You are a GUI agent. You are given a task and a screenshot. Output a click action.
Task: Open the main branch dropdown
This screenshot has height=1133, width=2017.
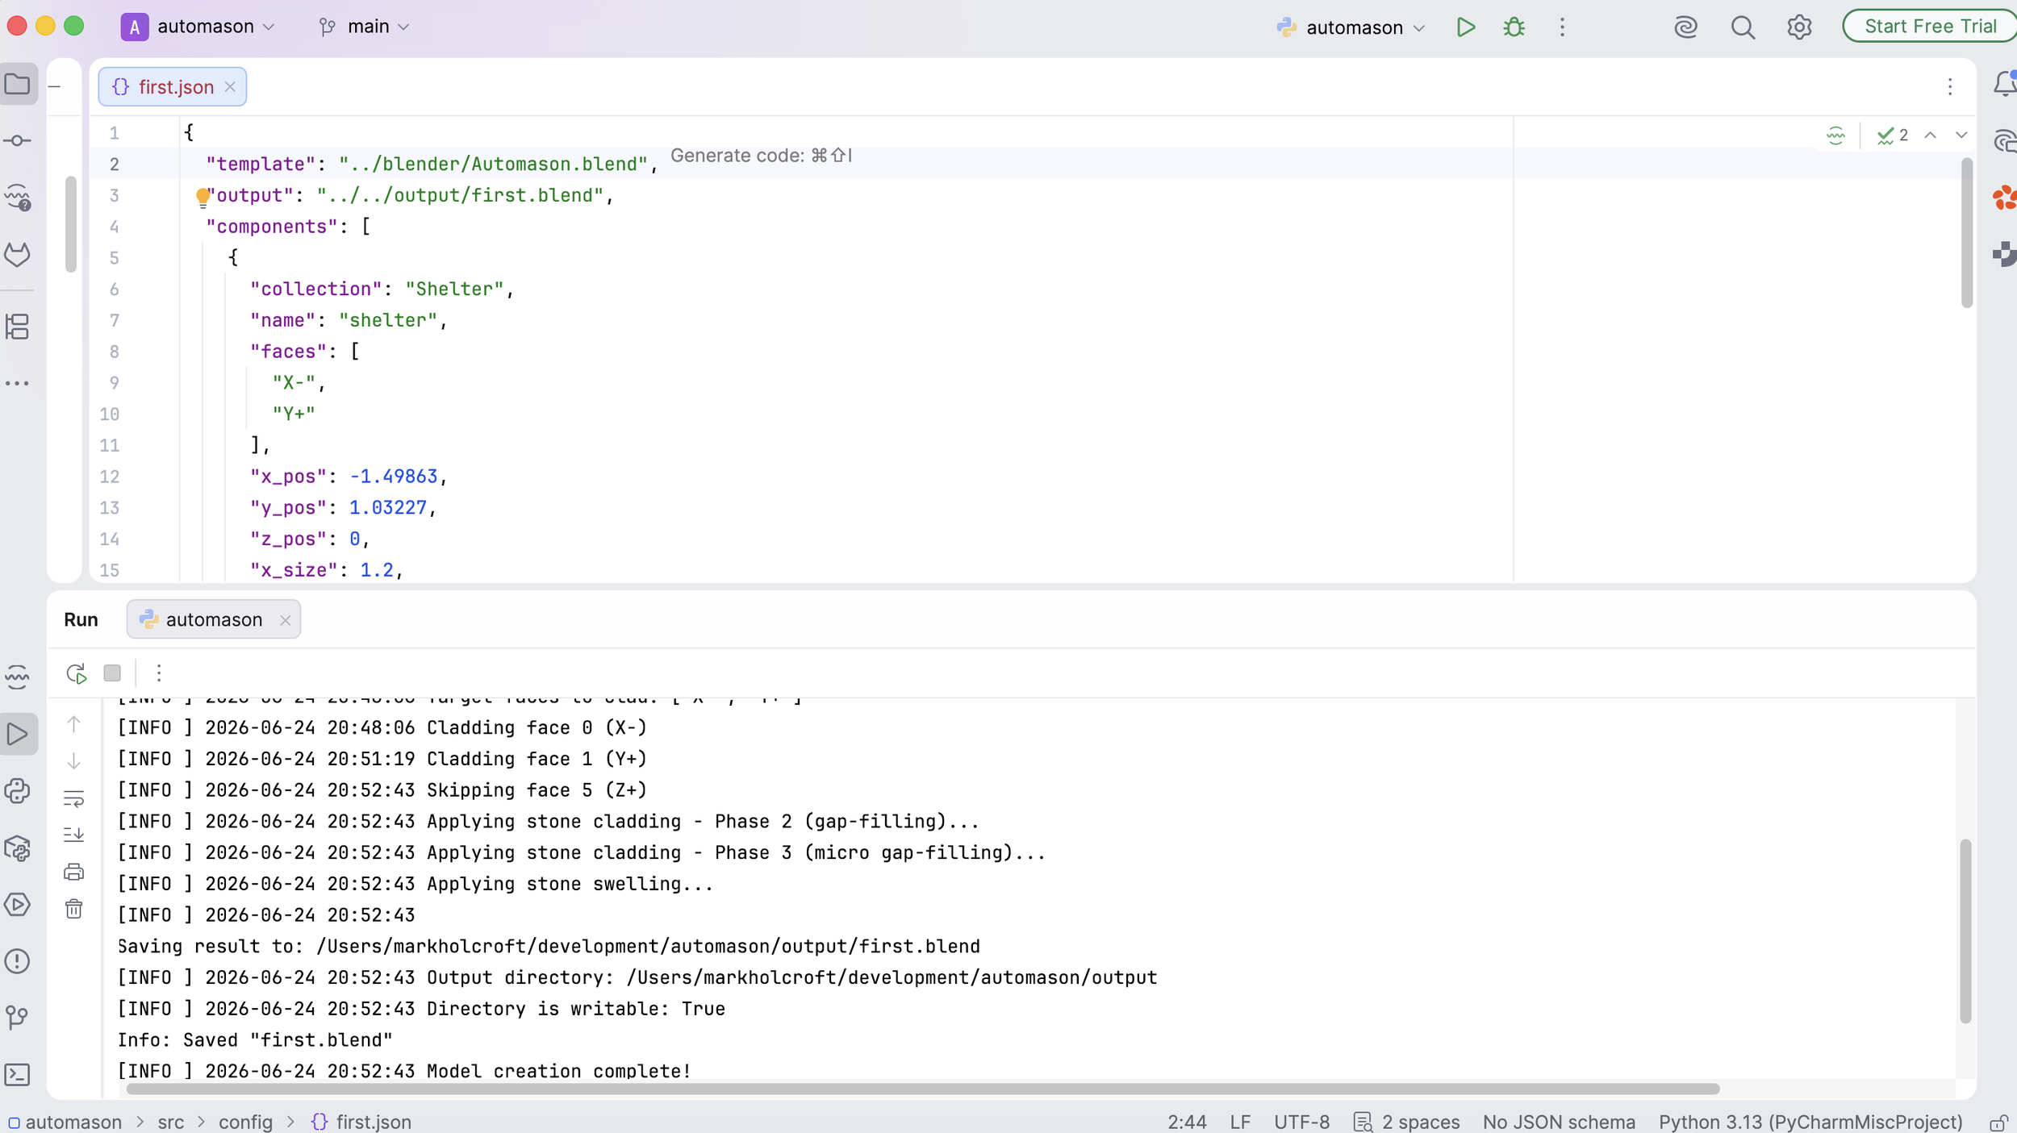[x=365, y=27]
